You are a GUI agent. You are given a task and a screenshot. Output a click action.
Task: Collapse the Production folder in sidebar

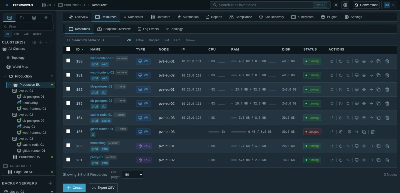pyautogui.click(x=5, y=76)
